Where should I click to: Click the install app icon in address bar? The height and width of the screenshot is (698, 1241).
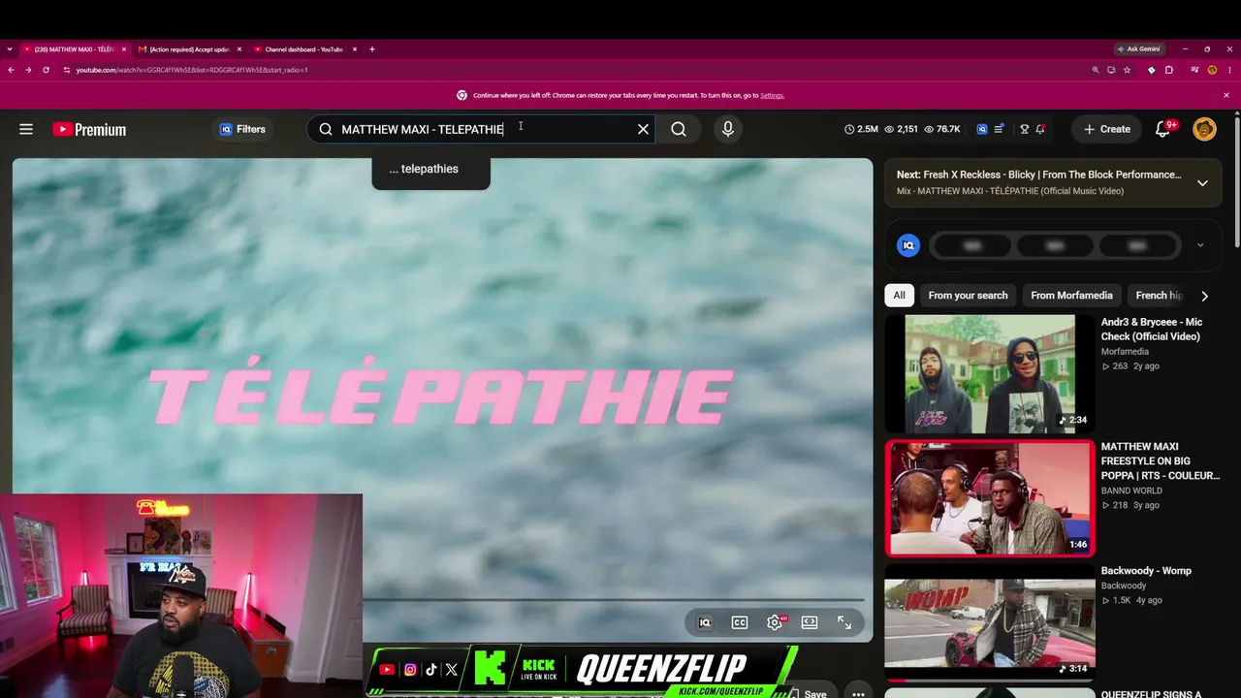coord(1111,70)
